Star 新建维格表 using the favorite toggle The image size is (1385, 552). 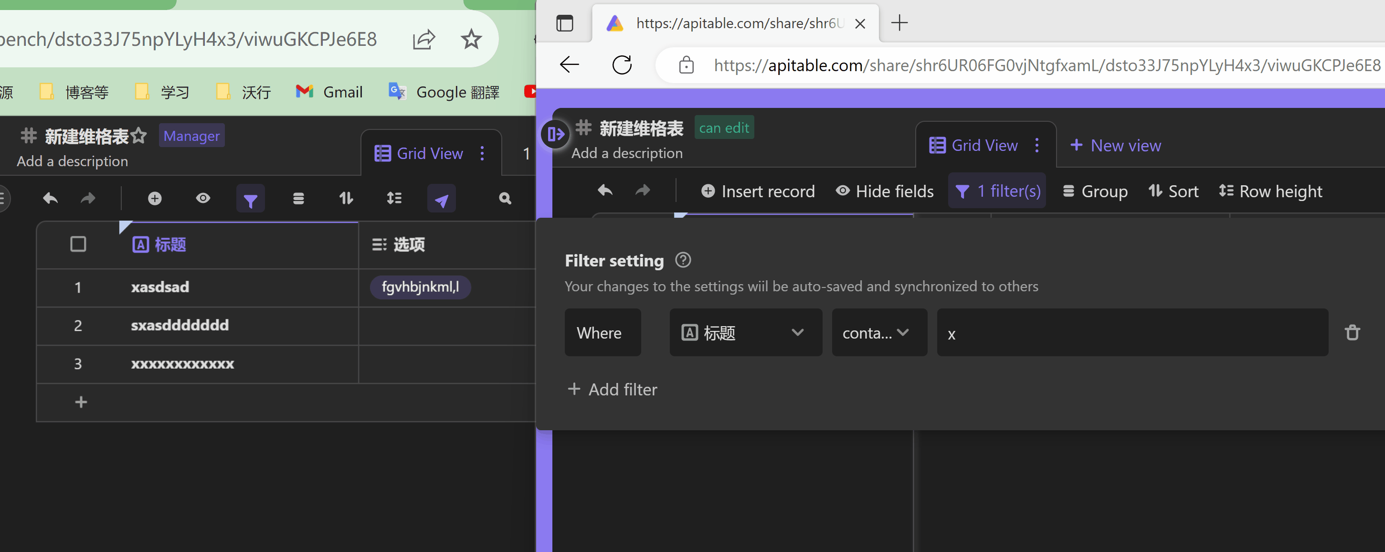click(139, 136)
